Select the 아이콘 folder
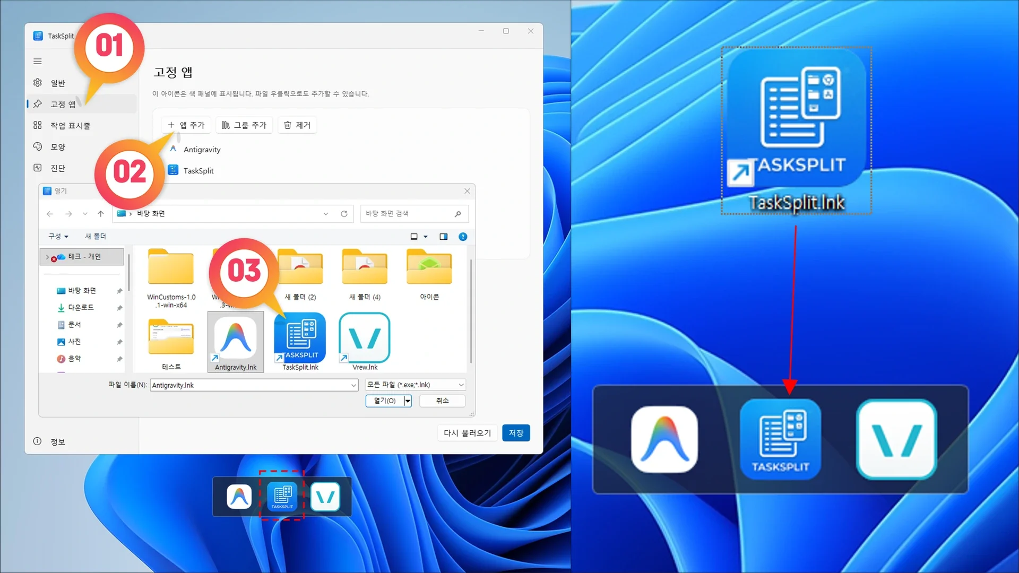Image resolution: width=1019 pixels, height=573 pixels. point(429,274)
